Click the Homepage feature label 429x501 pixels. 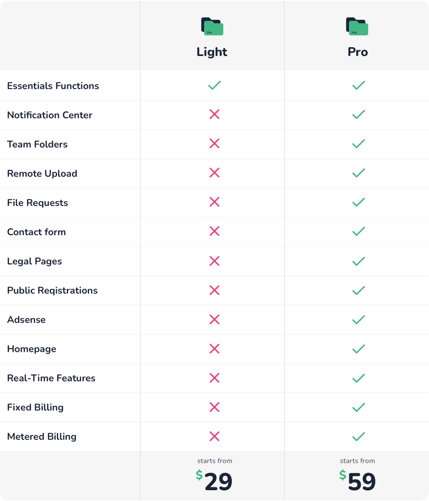coord(32,349)
